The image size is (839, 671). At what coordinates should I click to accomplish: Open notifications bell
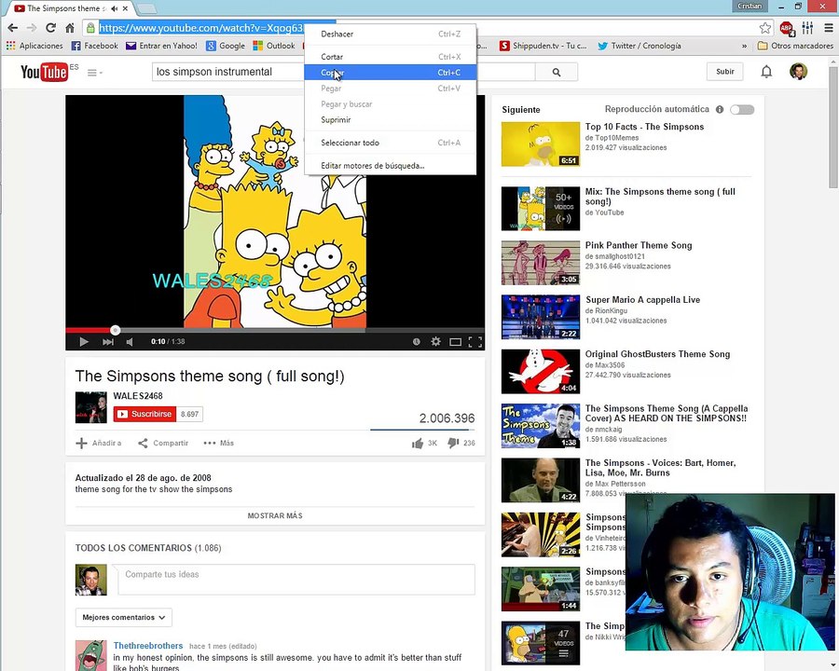click(x=766, y=72)
